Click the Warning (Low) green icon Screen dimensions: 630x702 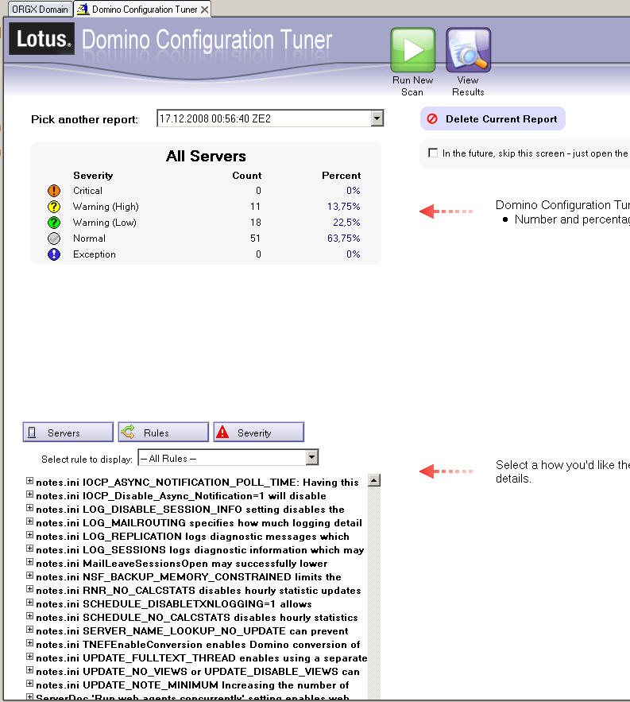[x=54, y=223]
